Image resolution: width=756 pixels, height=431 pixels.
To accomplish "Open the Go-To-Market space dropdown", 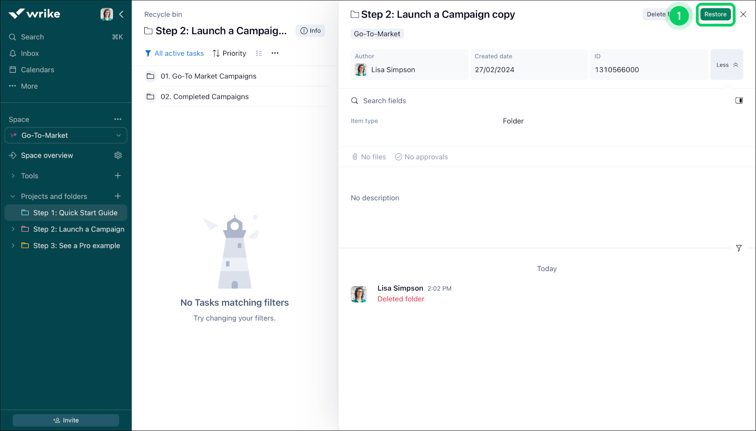I will coord(66,135).
